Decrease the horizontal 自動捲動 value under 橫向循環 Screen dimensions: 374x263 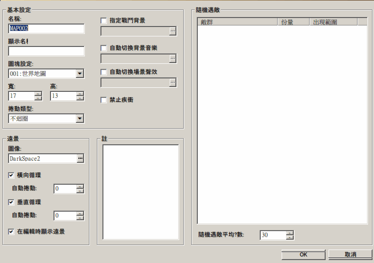tap(80, 191)
